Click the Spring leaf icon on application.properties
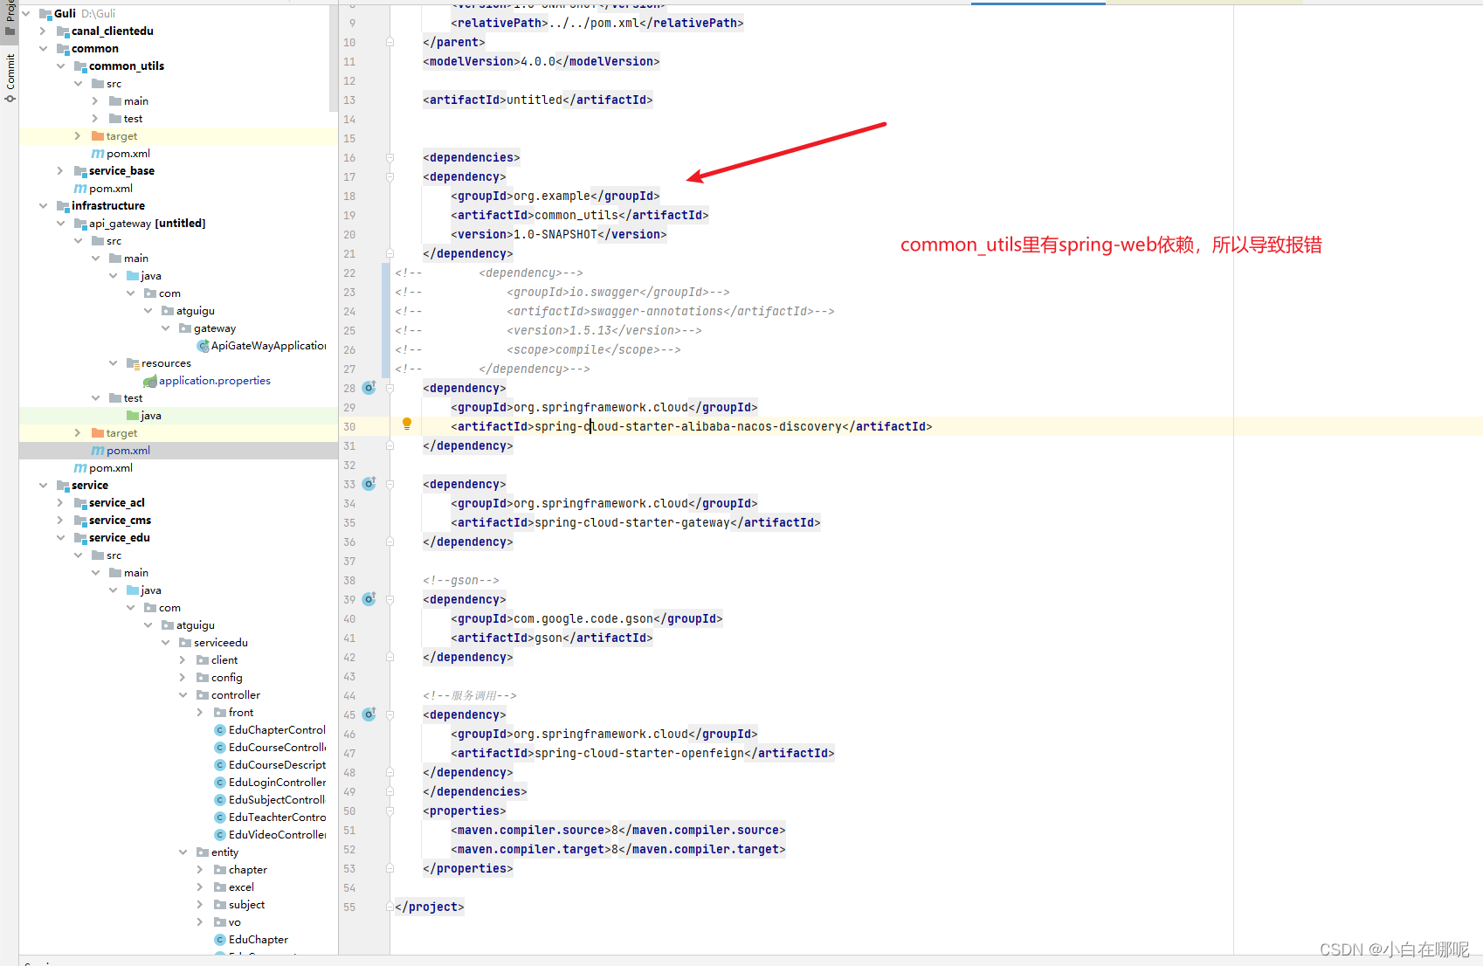Screen dimensions: 1483x966 point(150,380)
